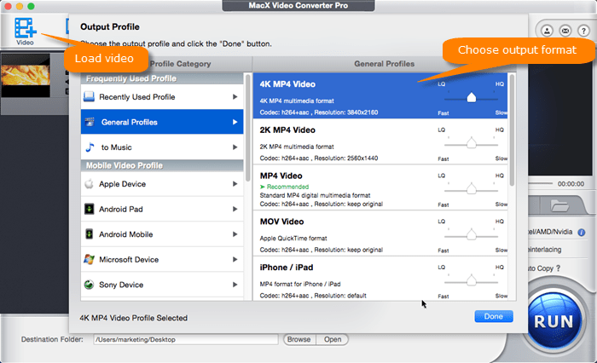
Task: Click the Android Pad category label
Action: click(x=121, y=209)
